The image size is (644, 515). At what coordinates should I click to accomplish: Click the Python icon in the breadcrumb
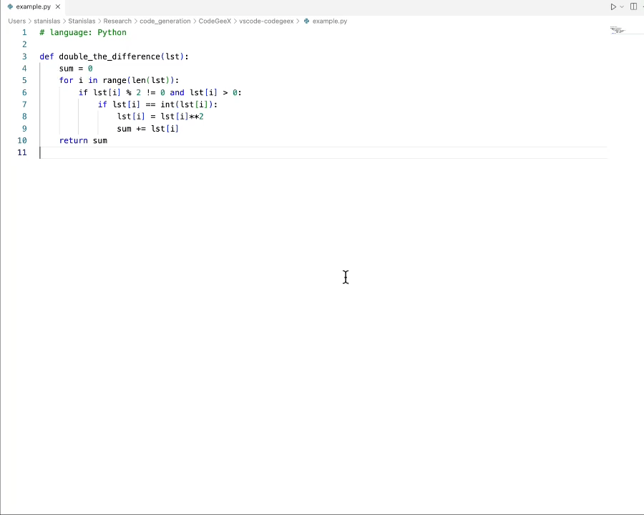tap(307, 21)
